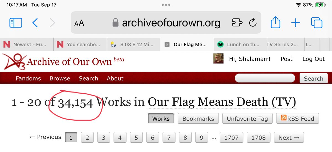Image resolution: width=332 pixels, height=152 pixels.
Task: Open Safari sidebar panel icon
Action: click(15, 23)
